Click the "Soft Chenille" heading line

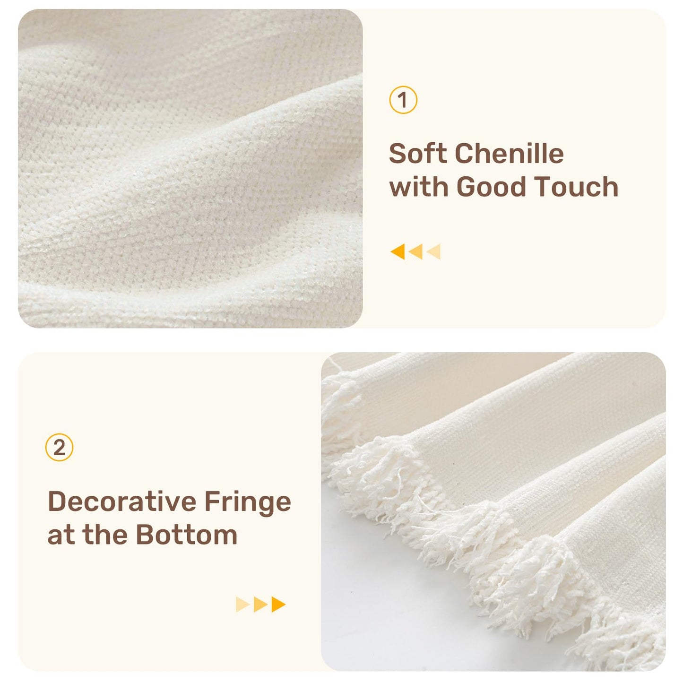(x=476, y=154)
